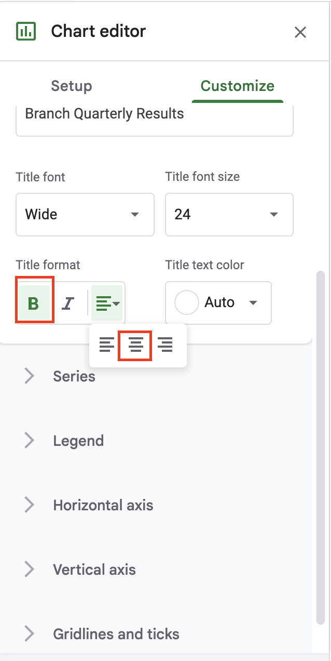331x661 pixels.
Task: Open the Title text color Auto picker
Action: click(x=218, y=303)
